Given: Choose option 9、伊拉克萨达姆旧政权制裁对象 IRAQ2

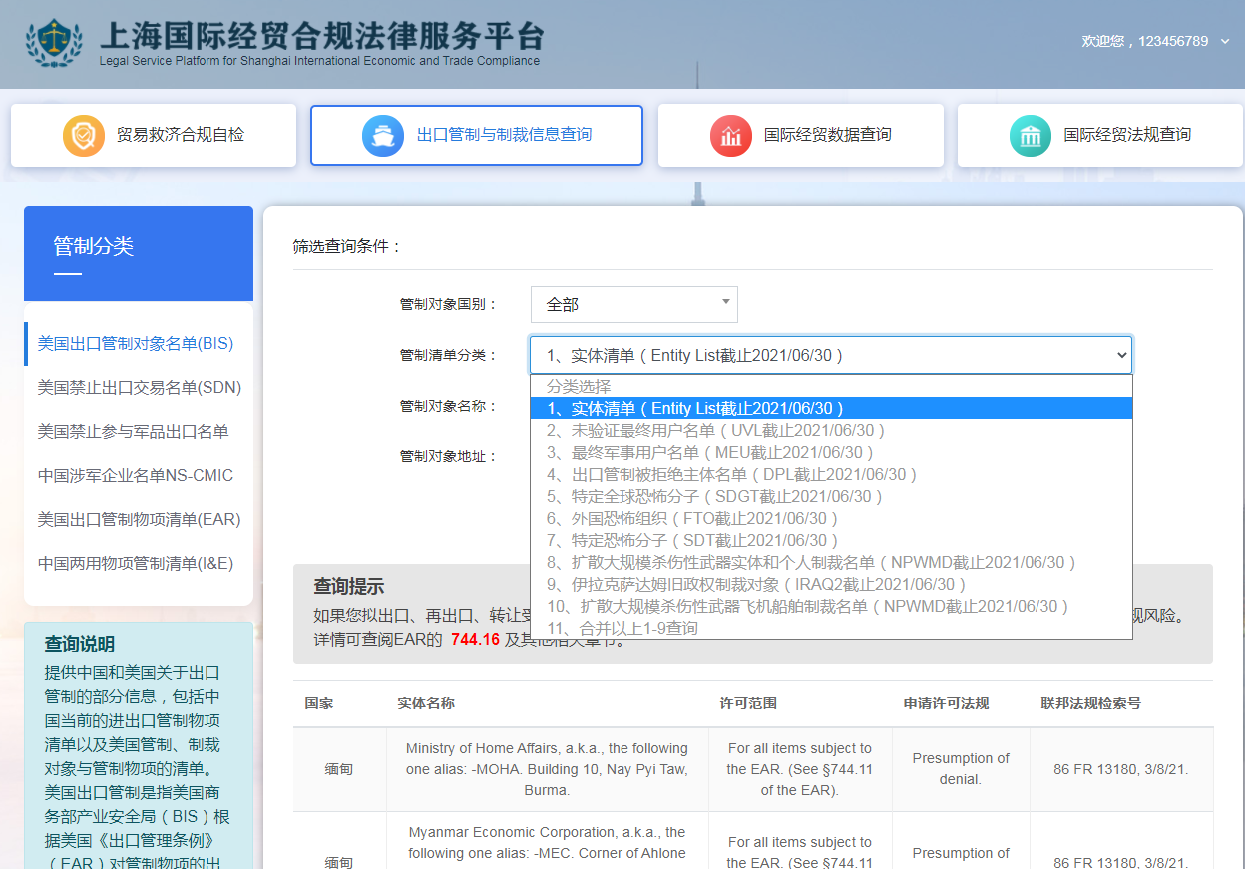Looking at the screenshot, I should coord(831,584).
